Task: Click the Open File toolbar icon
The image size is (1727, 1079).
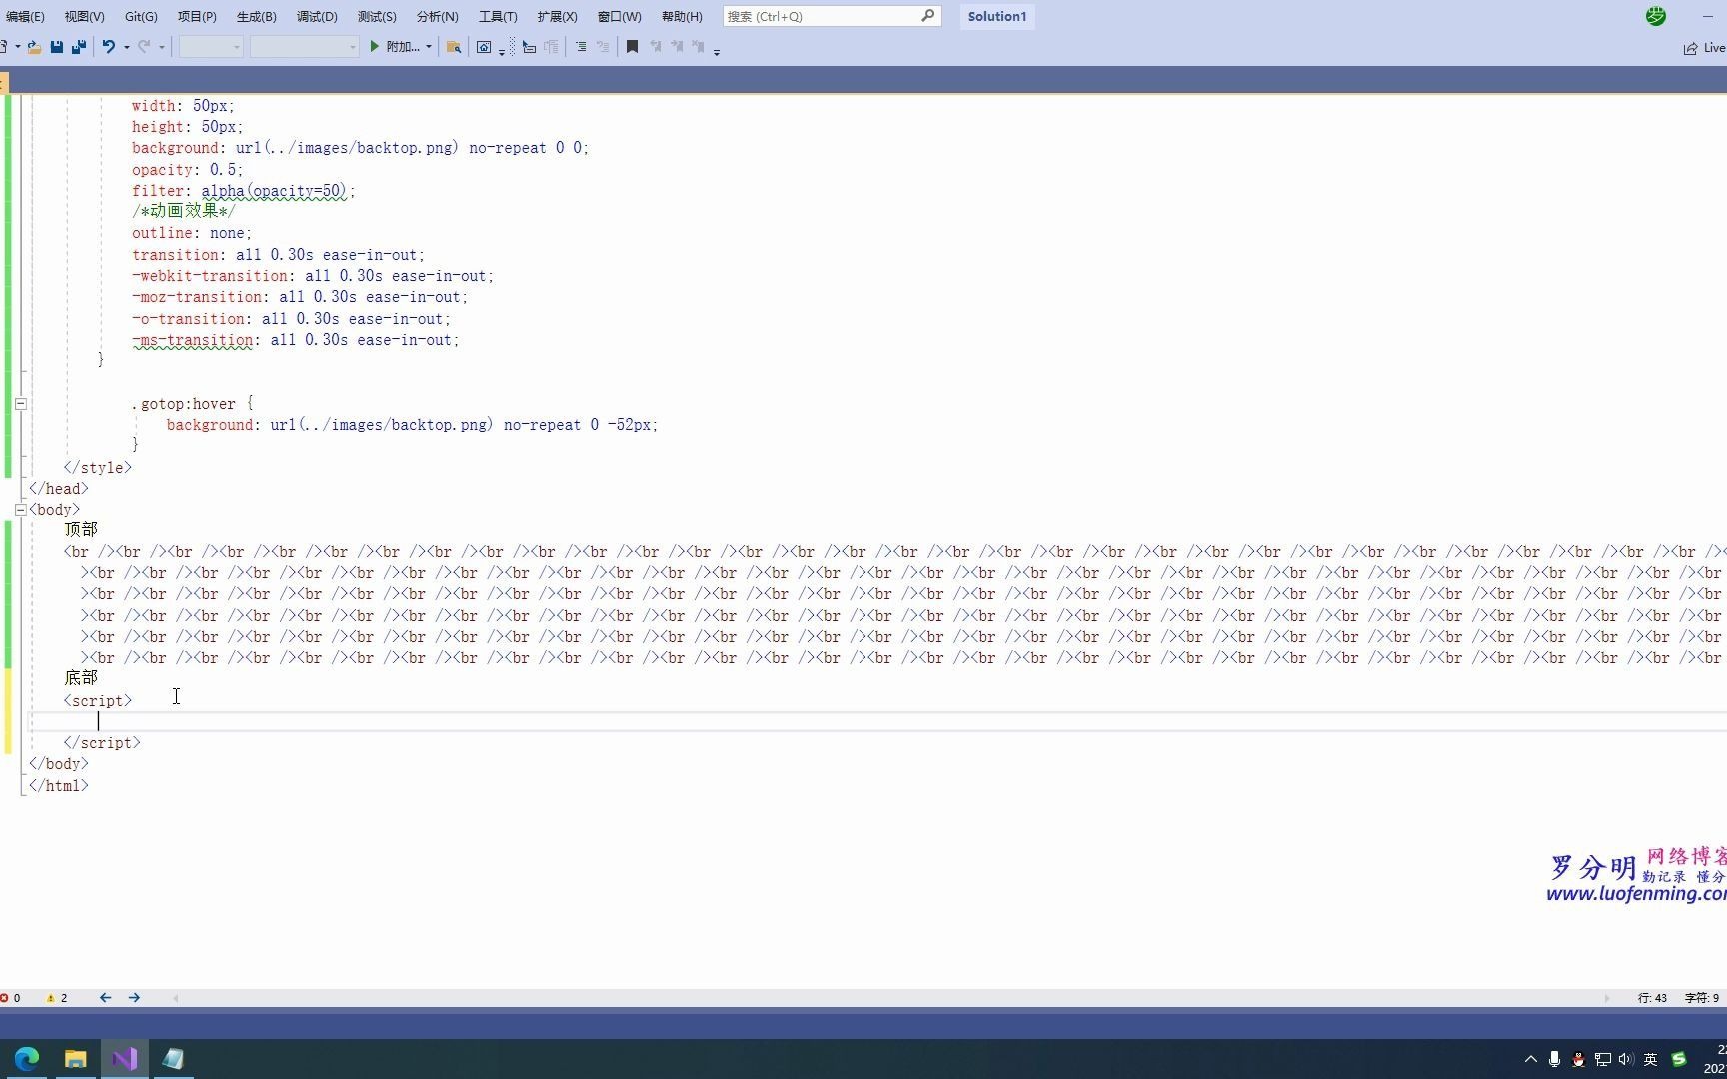Action: (x=34, y=47)
